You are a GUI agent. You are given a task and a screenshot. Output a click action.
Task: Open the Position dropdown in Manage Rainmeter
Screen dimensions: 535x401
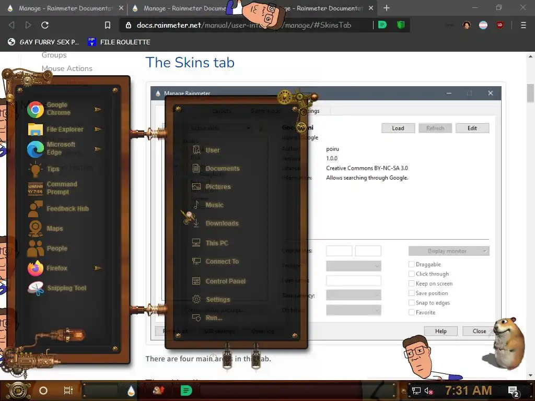354,266
